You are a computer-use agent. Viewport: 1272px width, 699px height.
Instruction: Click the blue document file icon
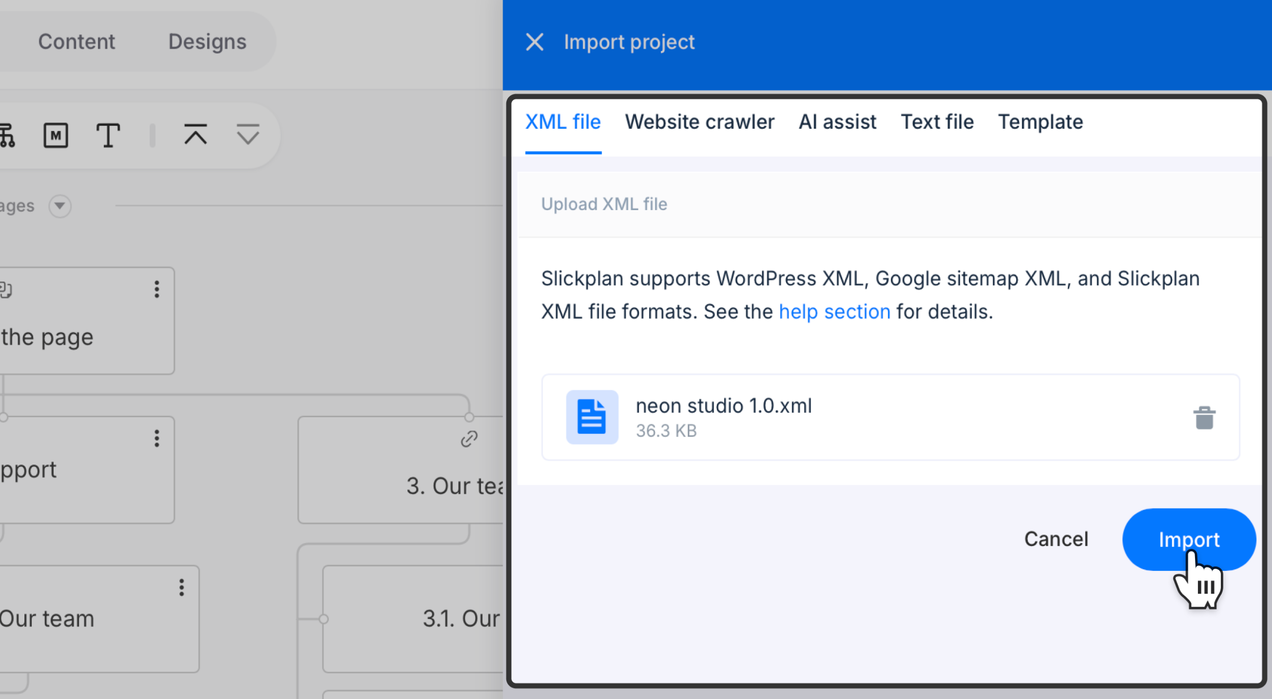point(592,417)
